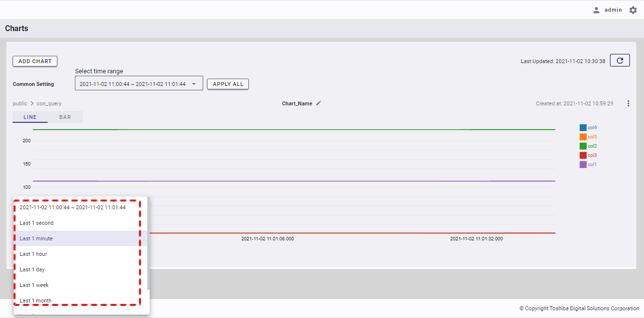This screenshot has width=644, height=318.
Task: Click the refresh charts icon button
Action: [x=620, y=61]
